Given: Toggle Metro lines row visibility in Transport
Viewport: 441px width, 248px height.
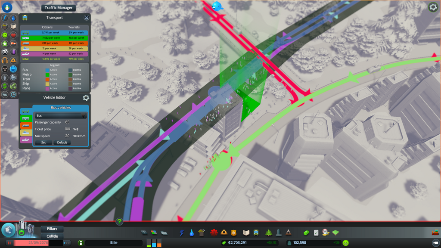Looking at the screenshot, I should click(54, 38).
